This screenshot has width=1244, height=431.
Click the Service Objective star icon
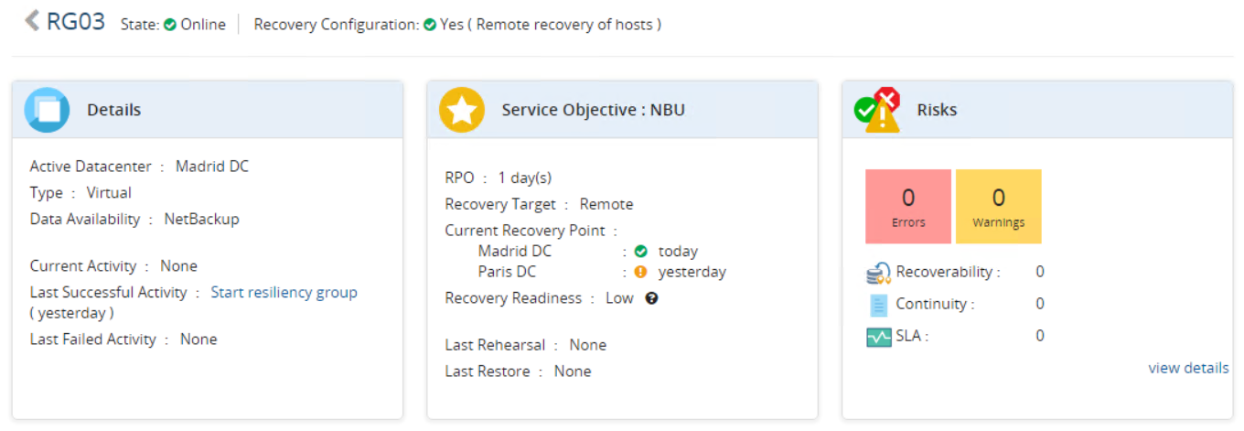[462, 110]
